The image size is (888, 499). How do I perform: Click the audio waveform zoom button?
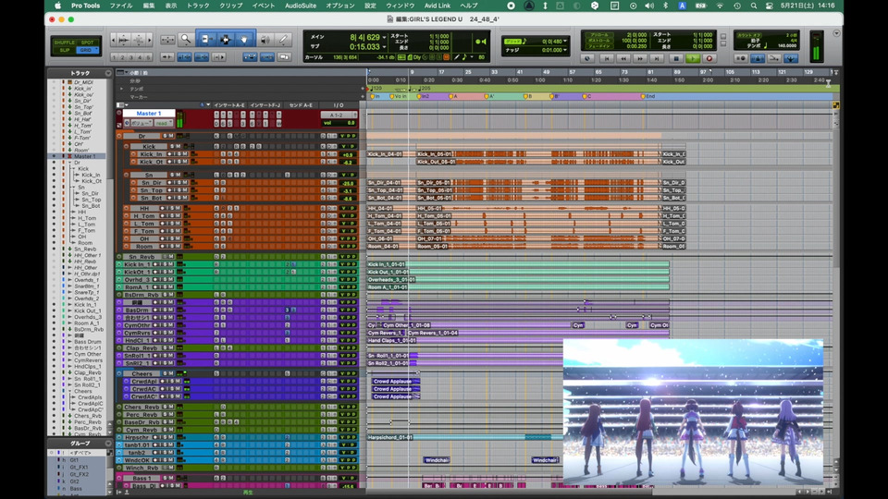click(x=123, y=40)
